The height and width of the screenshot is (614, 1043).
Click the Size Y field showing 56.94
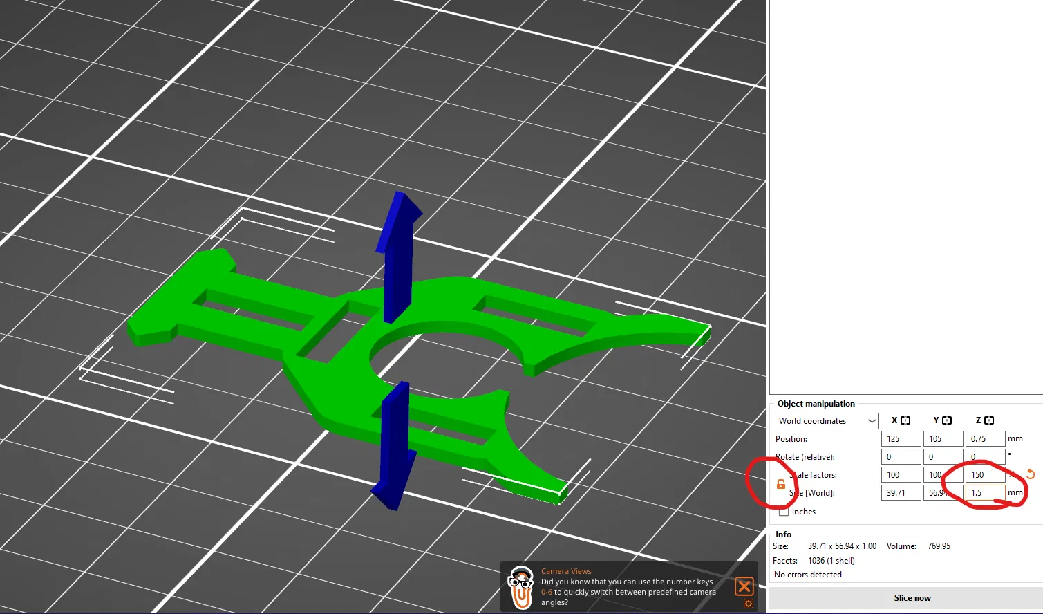[943, 493]
